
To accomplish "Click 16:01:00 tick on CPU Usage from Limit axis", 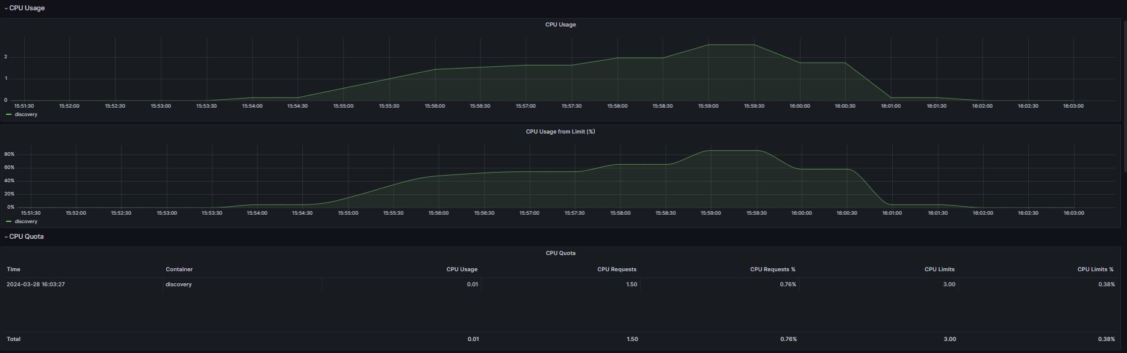I will 892,213.
